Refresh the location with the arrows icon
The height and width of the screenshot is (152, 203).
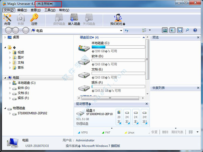coord(127,30)
